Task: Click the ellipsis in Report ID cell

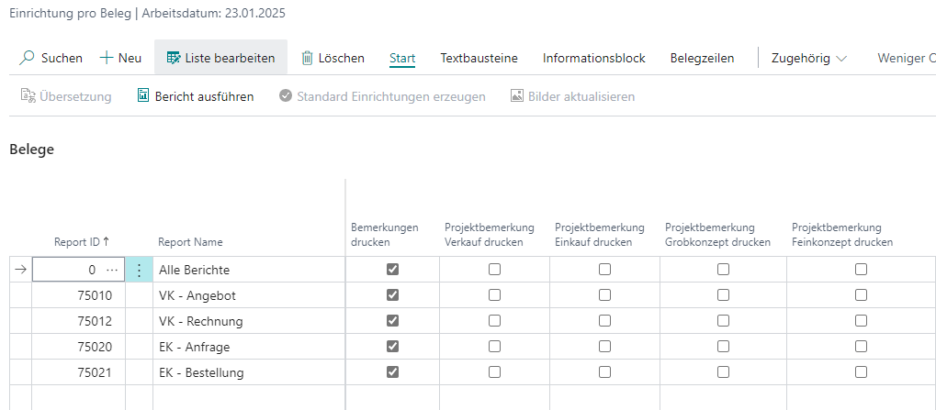Action: point(113,270)
